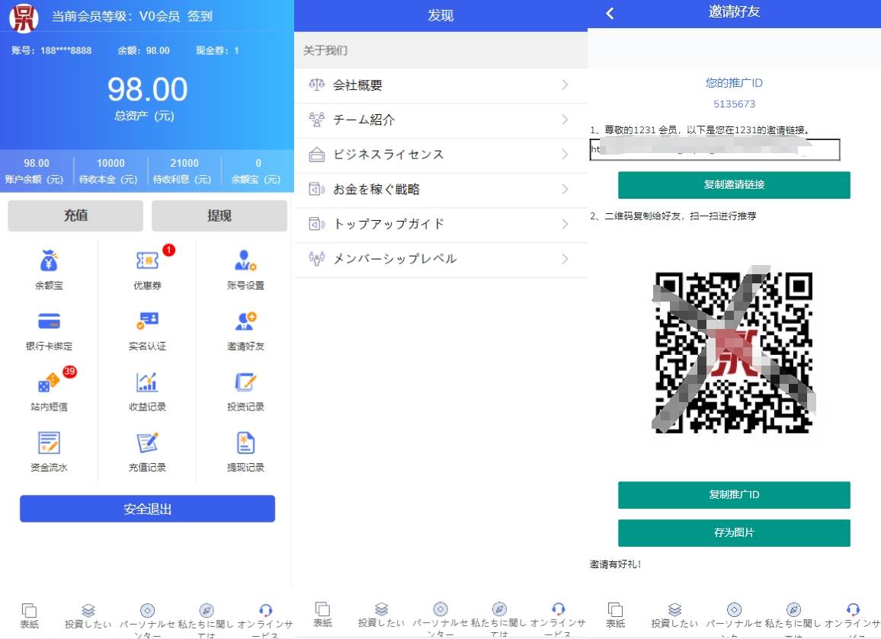Go back from 邀请好友 page
Screen dimensions: 881x639
coord(610,14)
